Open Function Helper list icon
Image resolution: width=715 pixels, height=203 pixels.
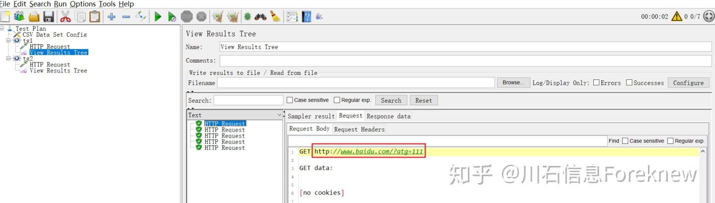tap(292, 17)
